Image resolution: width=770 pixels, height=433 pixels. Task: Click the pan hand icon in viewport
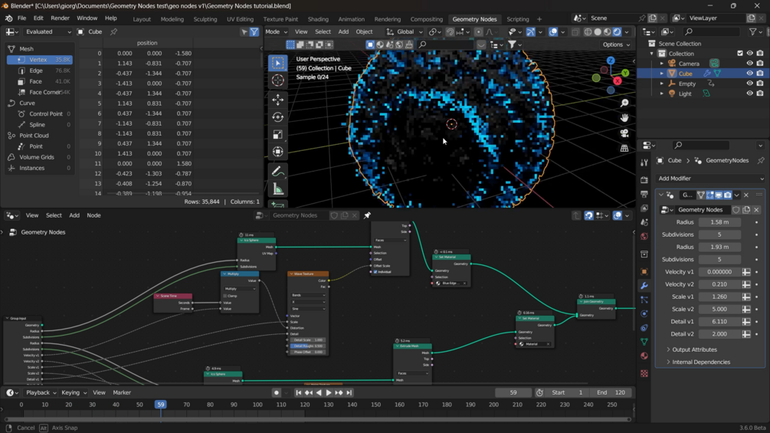(624, 118)
